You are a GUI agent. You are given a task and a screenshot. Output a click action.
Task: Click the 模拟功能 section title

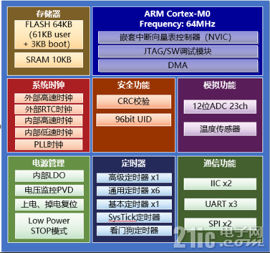220,85
